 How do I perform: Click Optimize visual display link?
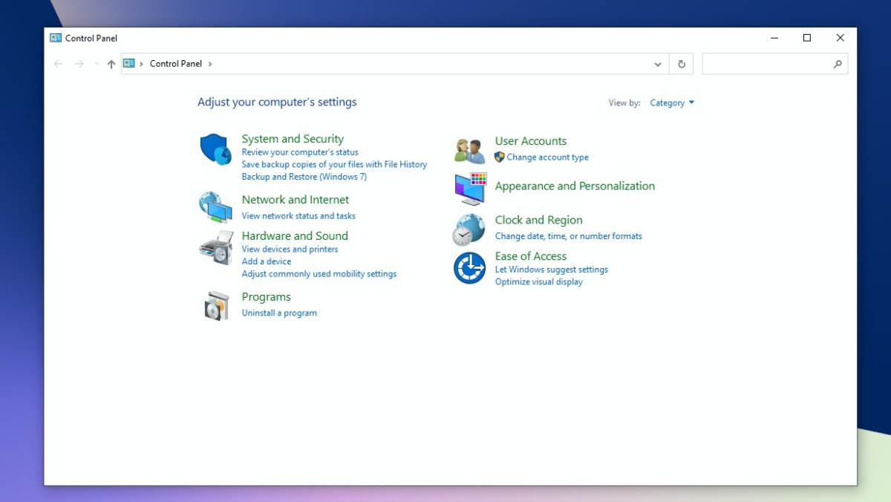539,282
